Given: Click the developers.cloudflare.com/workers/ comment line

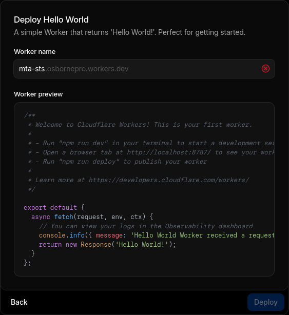Looking at the screenshot, I should pos(139,180).
